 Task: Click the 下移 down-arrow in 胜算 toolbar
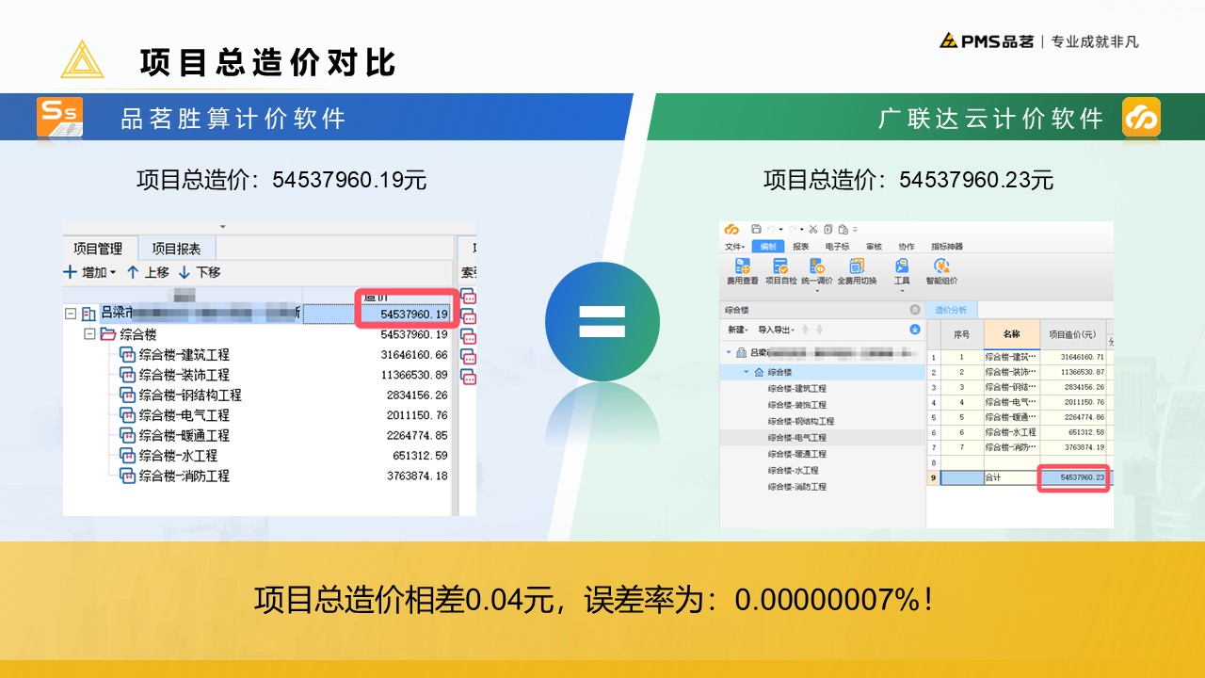(185, 272)
